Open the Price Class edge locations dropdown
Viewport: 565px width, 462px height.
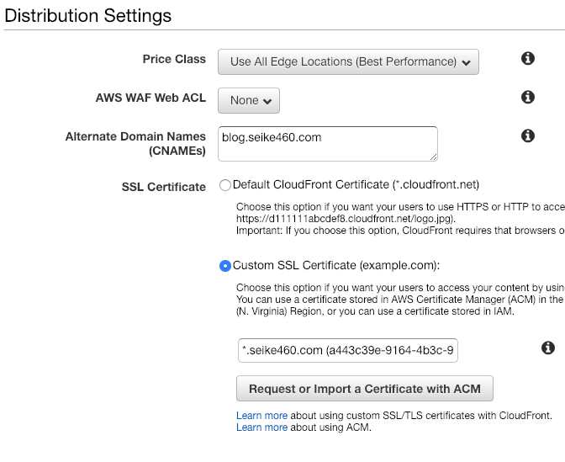pos(348,61)
